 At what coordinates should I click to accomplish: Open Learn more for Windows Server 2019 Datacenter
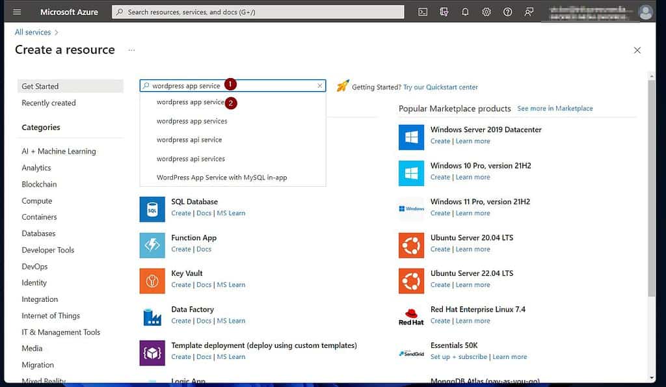[x=473, y=141]
